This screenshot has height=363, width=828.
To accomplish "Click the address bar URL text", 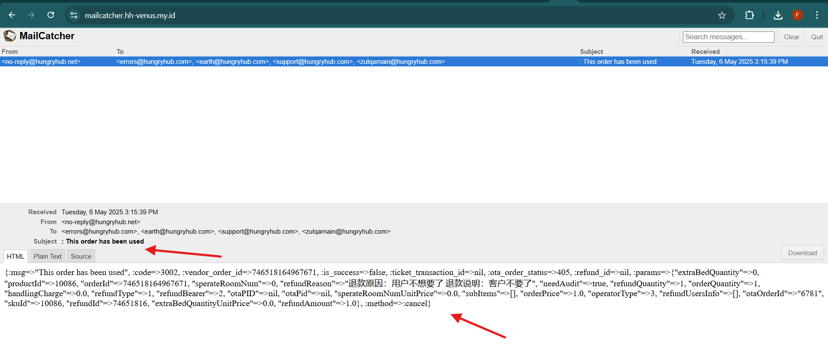I will click(x=130, y=16).
